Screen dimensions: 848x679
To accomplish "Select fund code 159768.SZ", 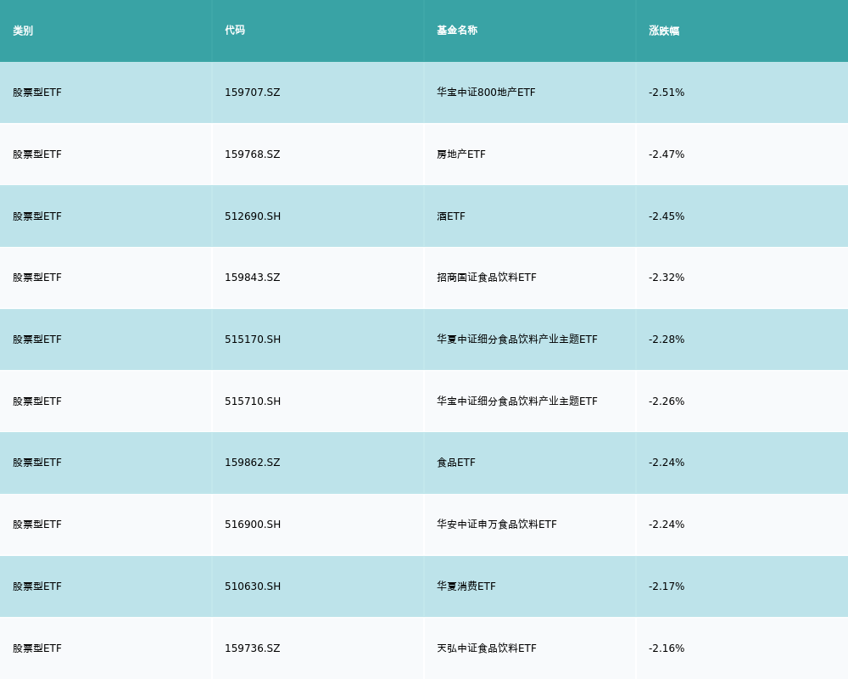I will pyautogui.click(x=252, y=154).
